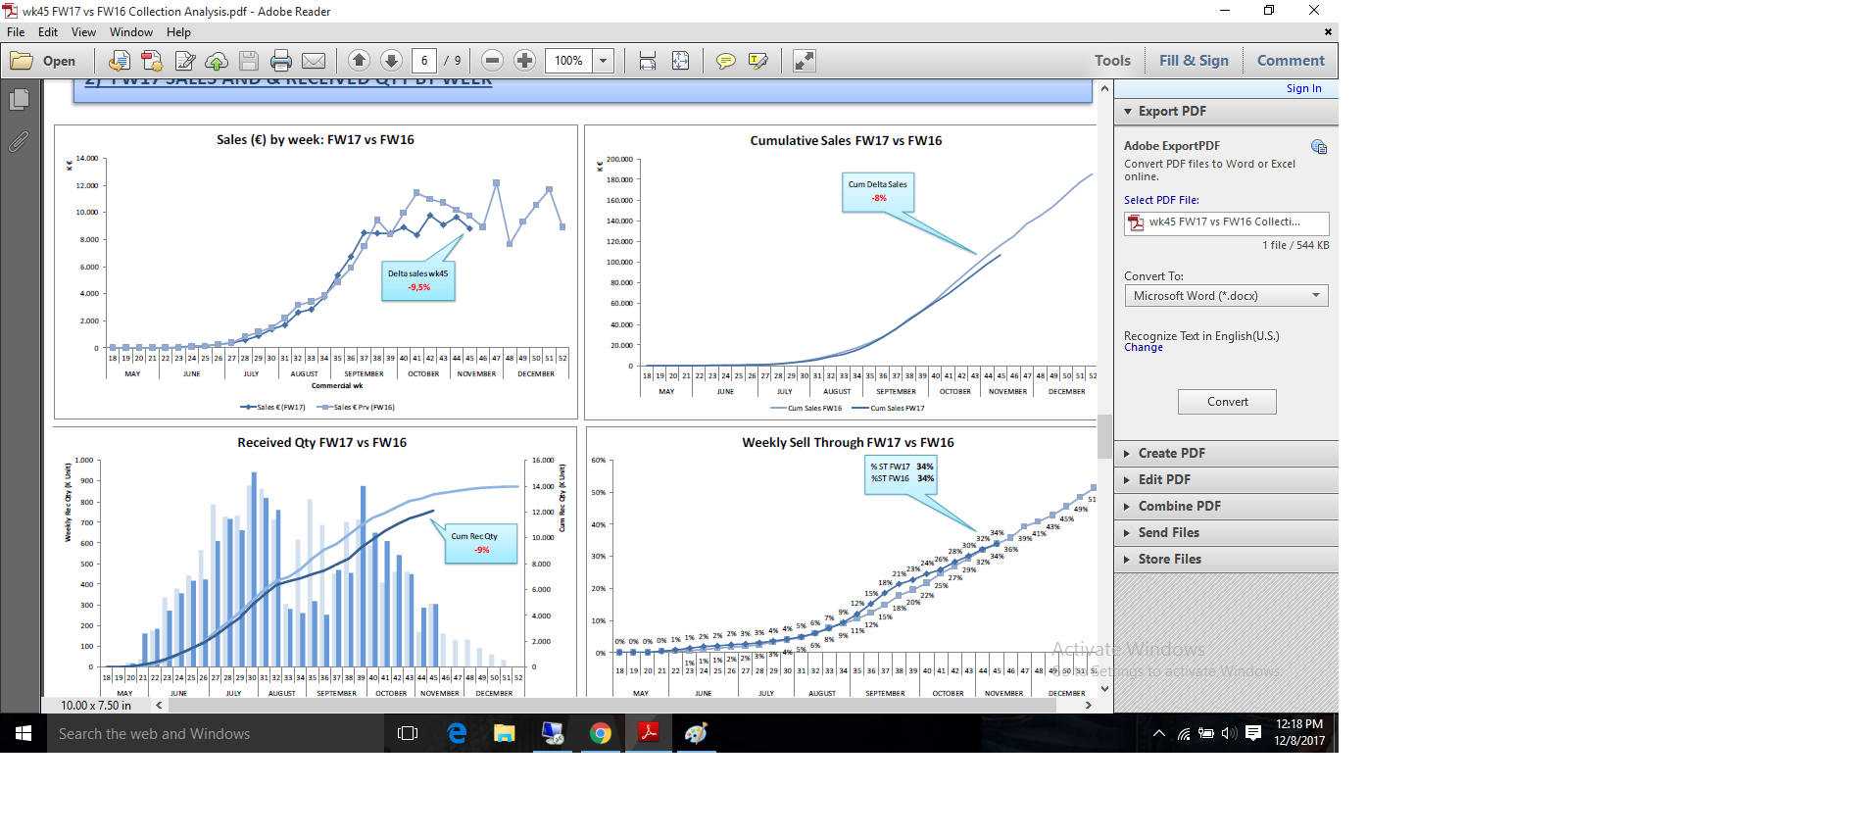
Task: Open the Convert To Microsoft Word dropdown
Action: (x=1226, y=296)
